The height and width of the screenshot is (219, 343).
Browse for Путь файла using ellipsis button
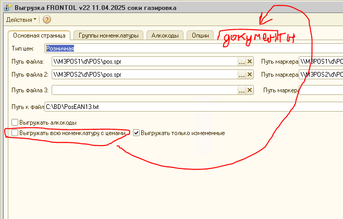tap(241, 62)
